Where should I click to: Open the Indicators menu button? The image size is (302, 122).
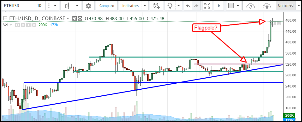click(130, 6)
